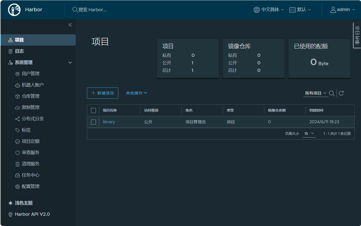Image resolution: width=361 pixels, height=226 pixels.
Task: Expand the 所有项目 filter dropdown
Action: [315, 93]
